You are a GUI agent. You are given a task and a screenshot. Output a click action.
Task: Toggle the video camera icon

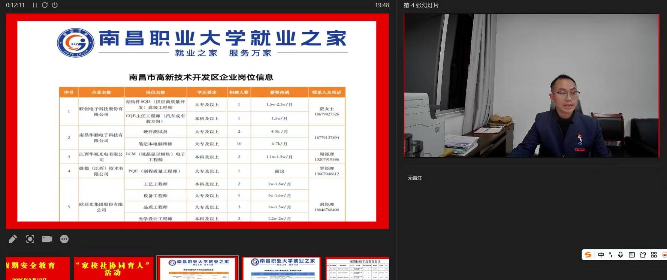[x=47, y=239]
